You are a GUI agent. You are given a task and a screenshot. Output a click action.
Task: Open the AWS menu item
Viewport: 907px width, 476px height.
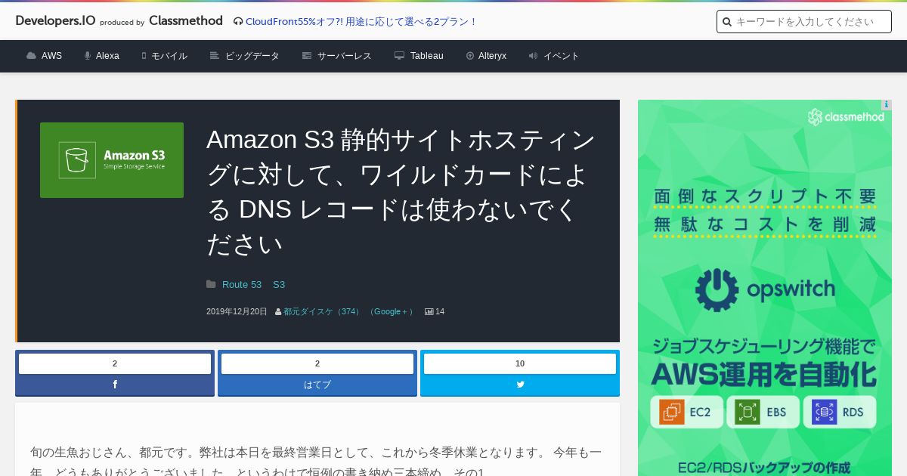[x=51, y=56]
